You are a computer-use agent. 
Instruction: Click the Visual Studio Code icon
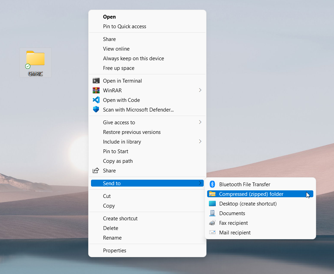tap(96, 100)
